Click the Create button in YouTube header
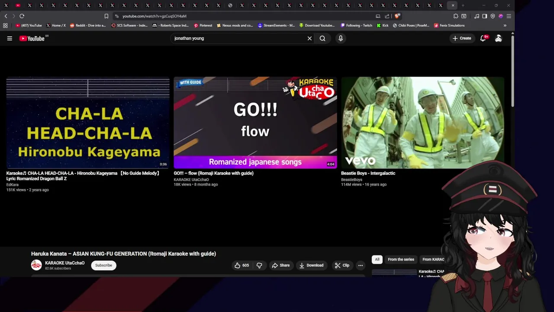 [461, 38]
